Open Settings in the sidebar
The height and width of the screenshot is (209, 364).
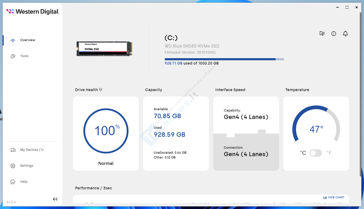tap(27, 166)
